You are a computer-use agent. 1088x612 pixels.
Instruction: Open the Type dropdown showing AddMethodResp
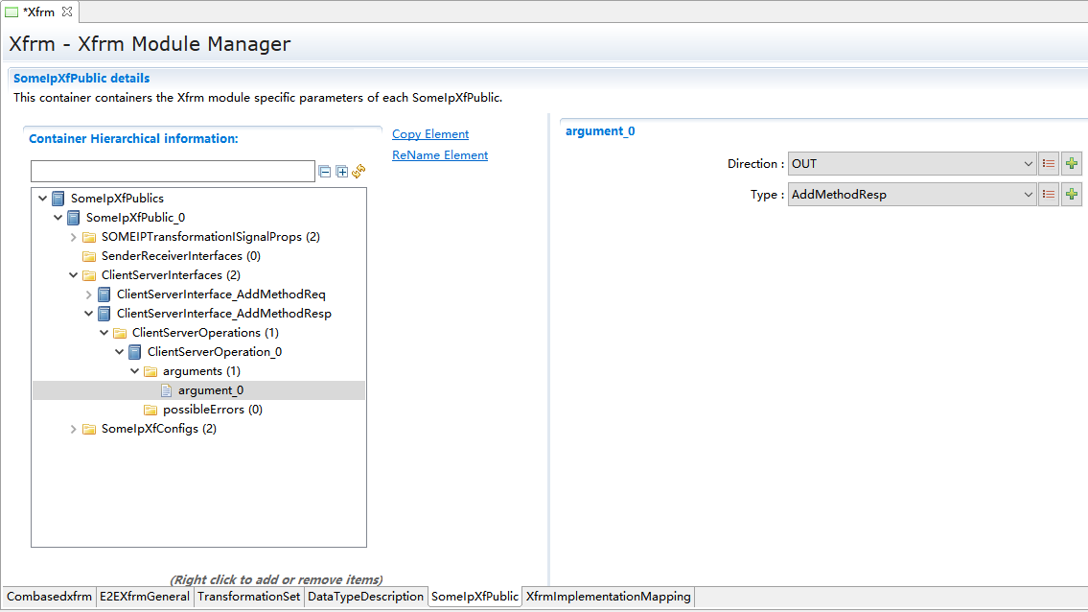pos(912,195)
